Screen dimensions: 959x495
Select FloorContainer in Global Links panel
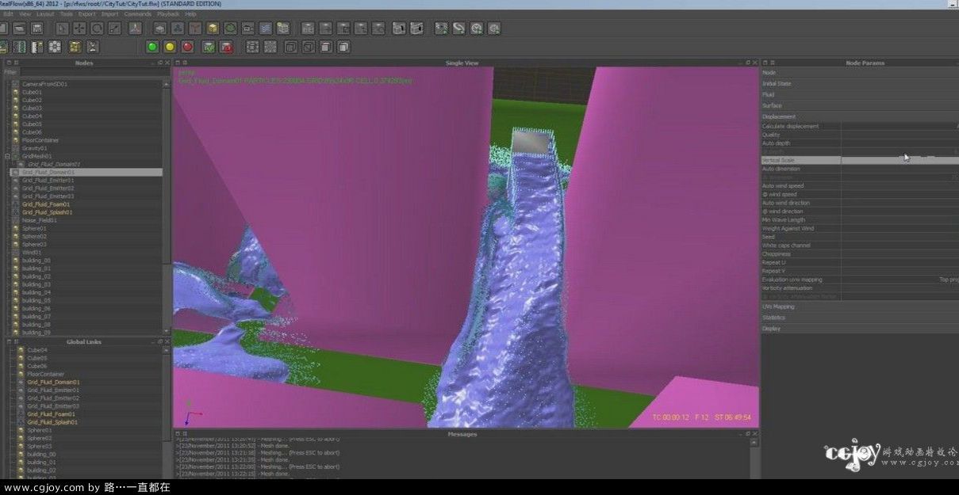46,374
